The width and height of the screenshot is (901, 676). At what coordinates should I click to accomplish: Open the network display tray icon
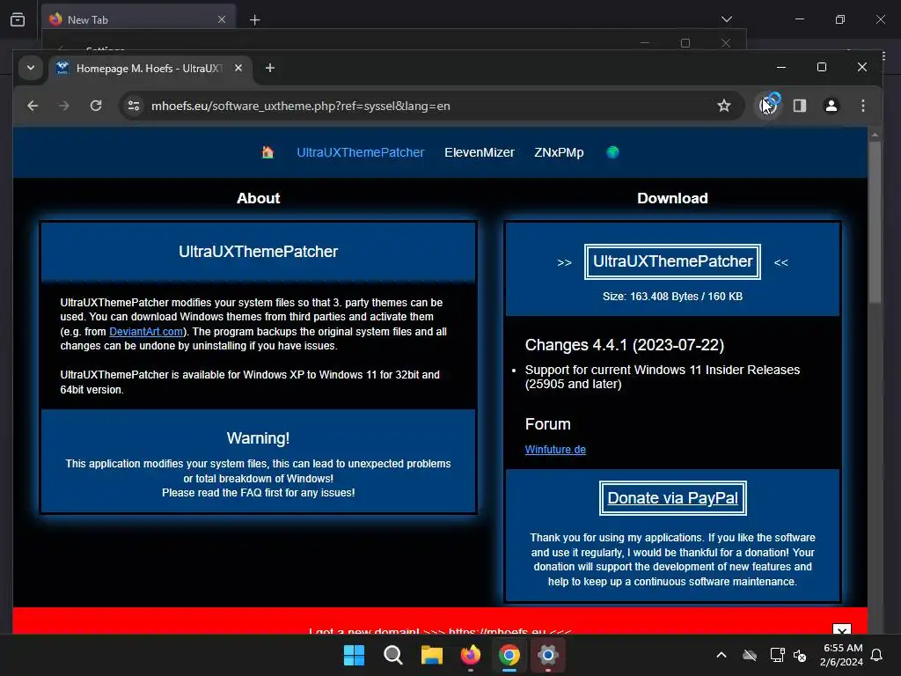pyautogui.click(x=777, y=655)
